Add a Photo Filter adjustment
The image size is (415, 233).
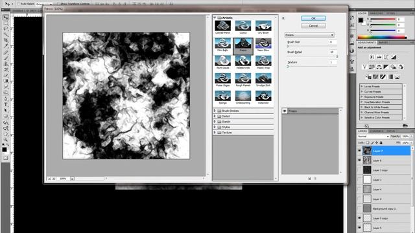[394, 67]
